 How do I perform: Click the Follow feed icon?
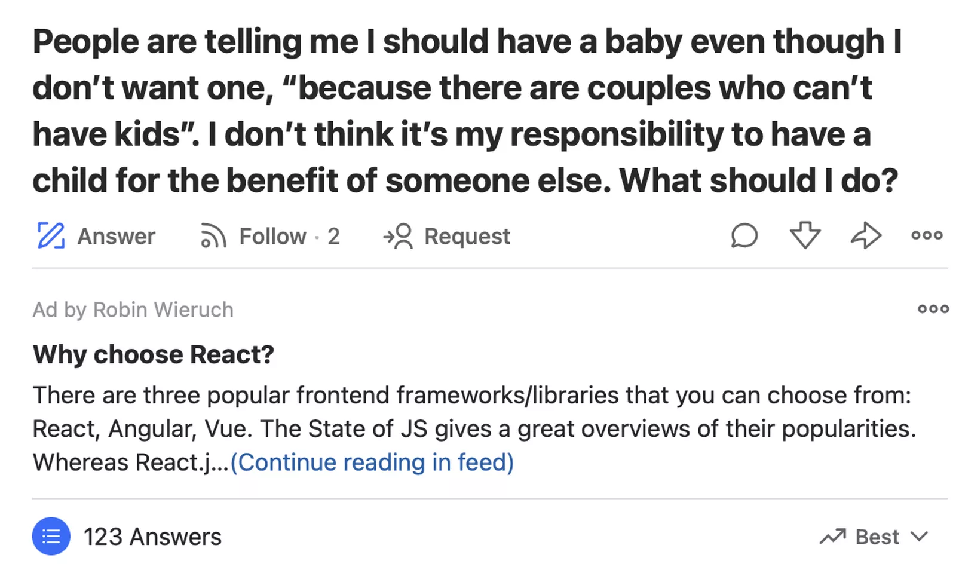point(213,236)
